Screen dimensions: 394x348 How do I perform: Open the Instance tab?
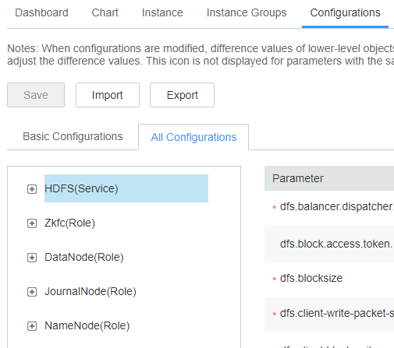[162, 12]
